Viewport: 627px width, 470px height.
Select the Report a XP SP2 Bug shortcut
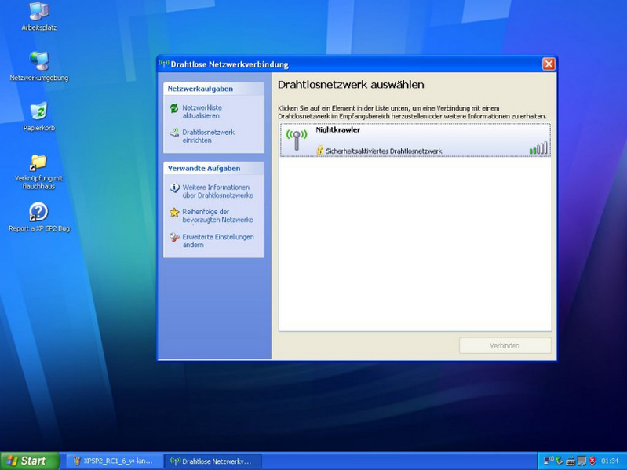[38, 212]
